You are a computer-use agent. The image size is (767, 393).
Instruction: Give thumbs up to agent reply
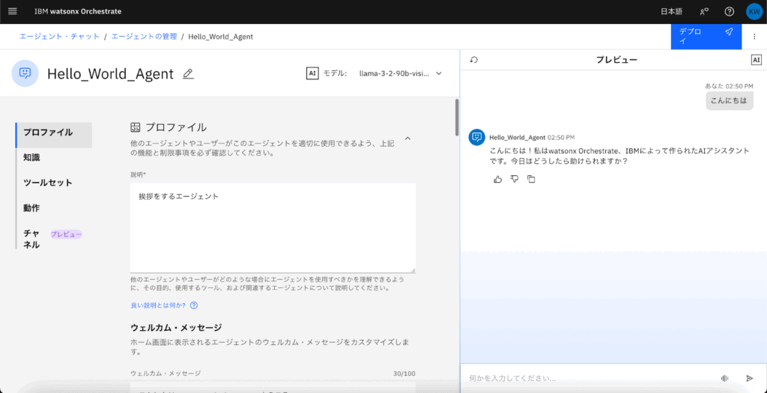(x=498, y=180)
